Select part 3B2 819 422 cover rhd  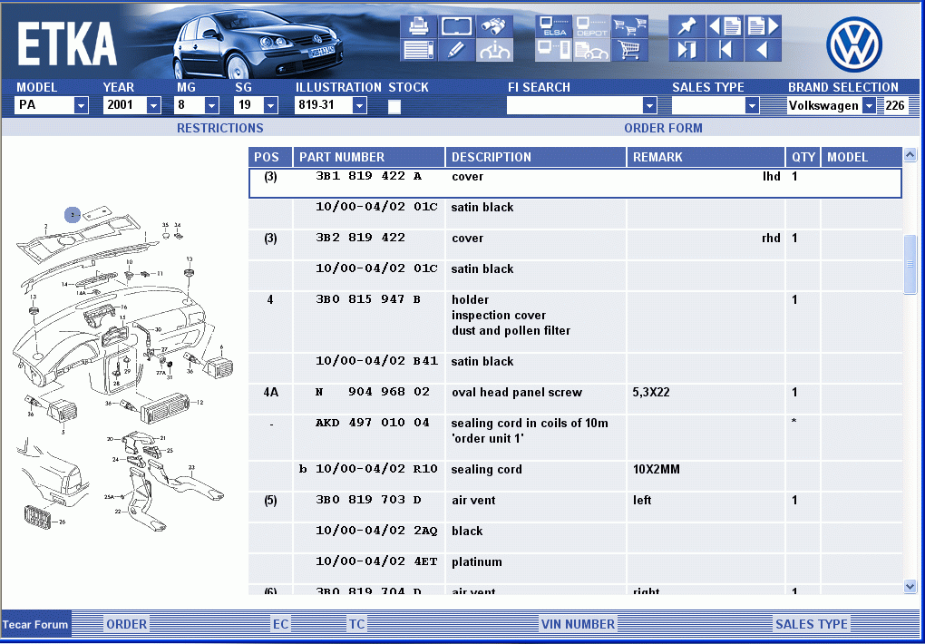[575, 244]
